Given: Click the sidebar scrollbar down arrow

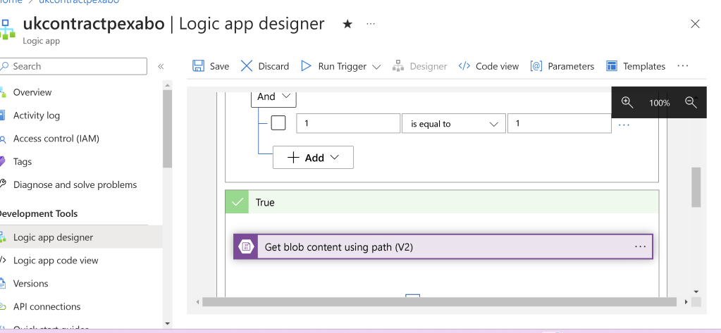Looking at the screenshot, I should (167, 324).
